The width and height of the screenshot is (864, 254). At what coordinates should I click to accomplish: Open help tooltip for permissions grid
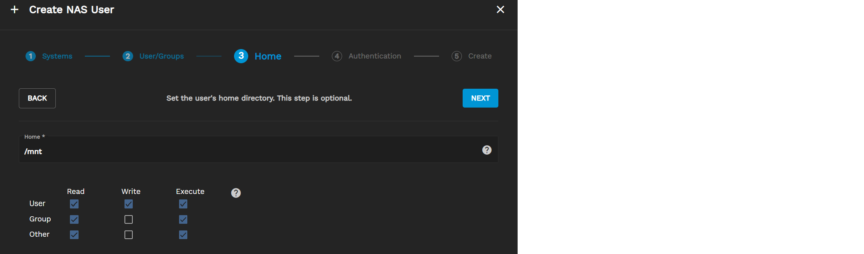pos(236,193)
